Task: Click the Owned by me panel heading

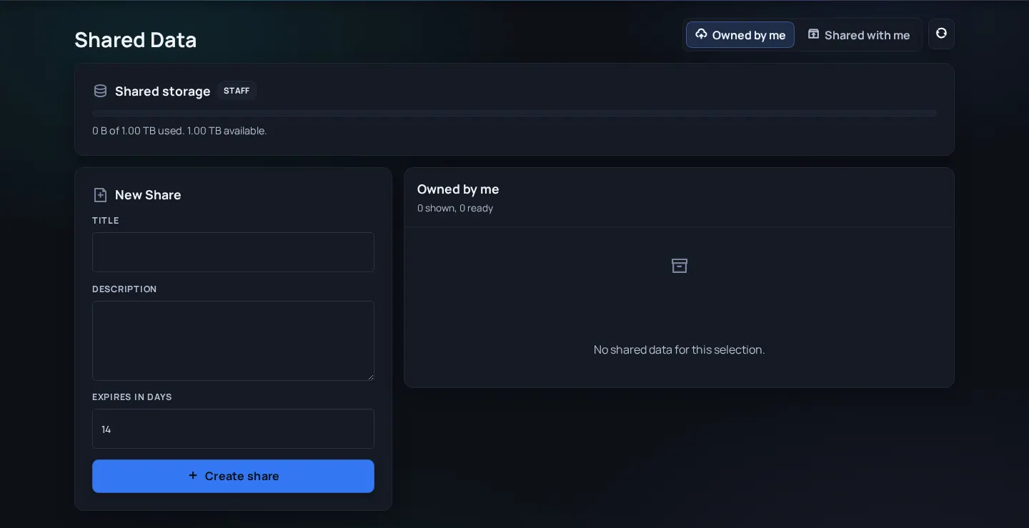Action: [458, 189]
